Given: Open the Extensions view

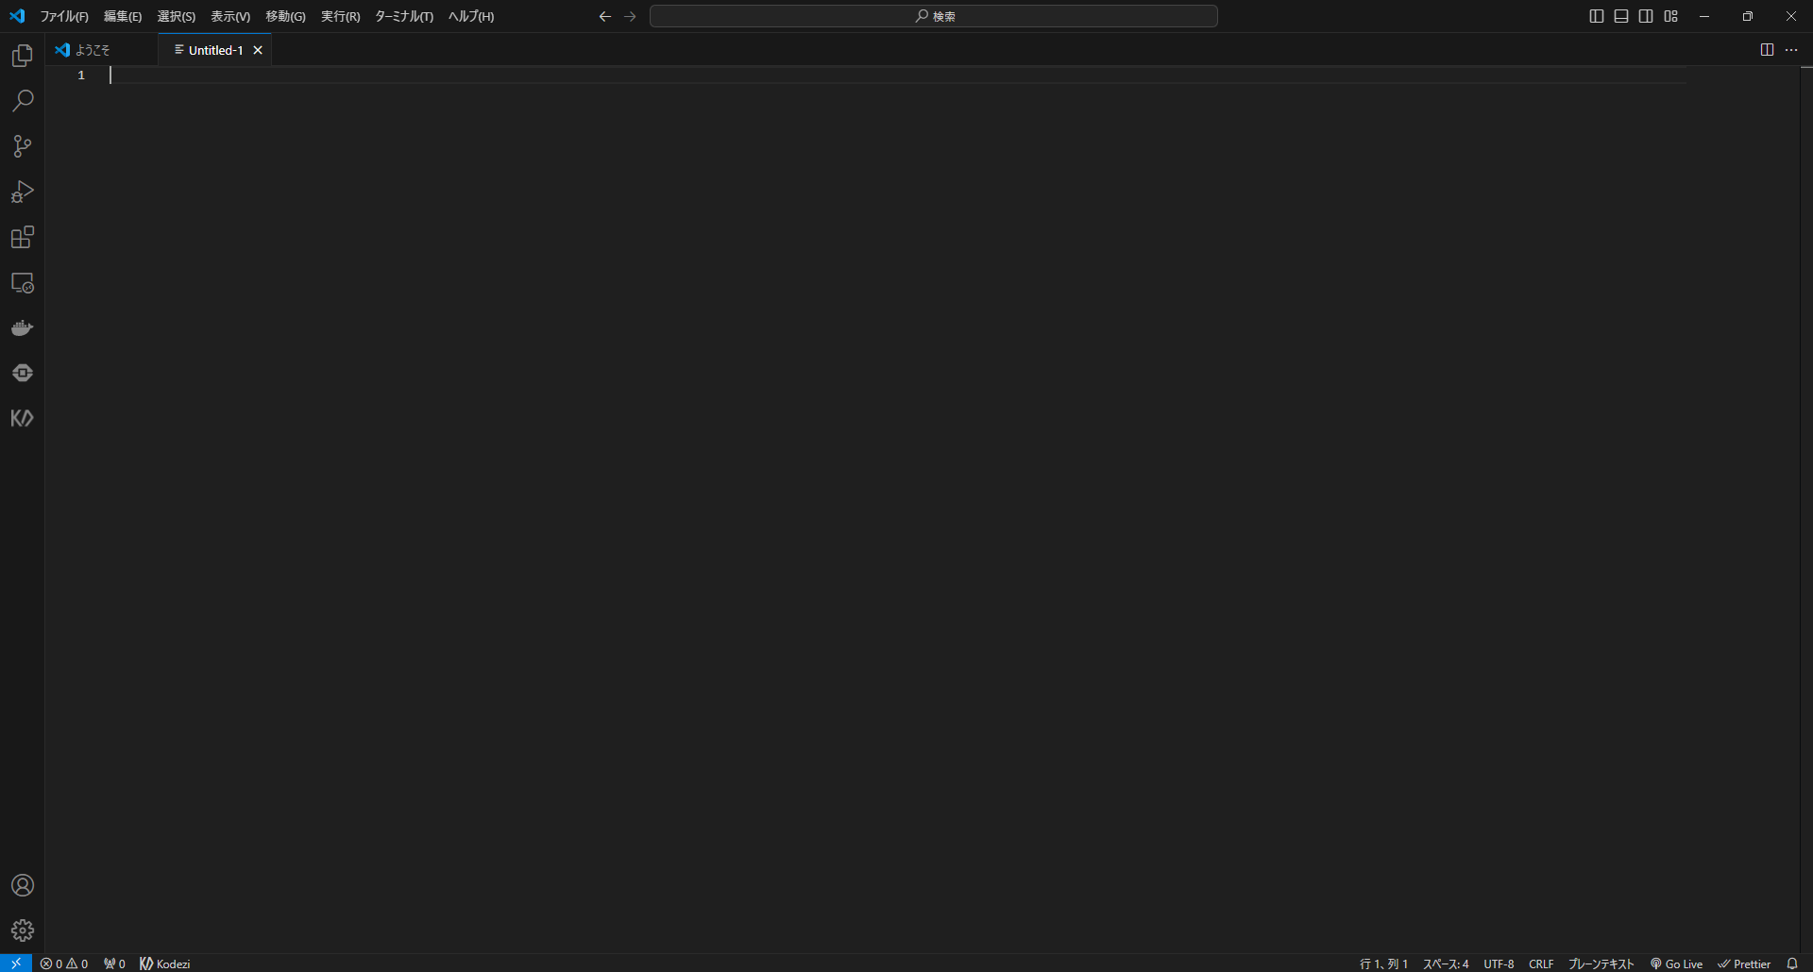Looking at the screenshot, I should pyautogui.click(x=21, y=237).
